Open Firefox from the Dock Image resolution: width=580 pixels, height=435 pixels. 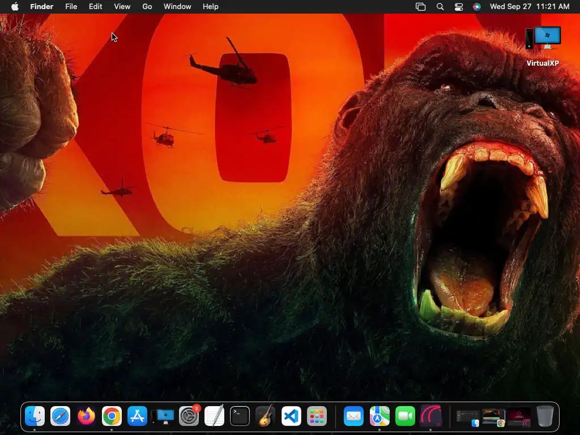click(x=86, y=416)
